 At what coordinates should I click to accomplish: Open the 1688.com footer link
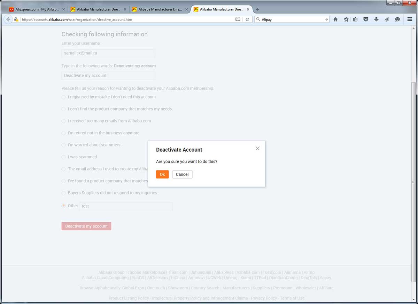coord(272,272)
